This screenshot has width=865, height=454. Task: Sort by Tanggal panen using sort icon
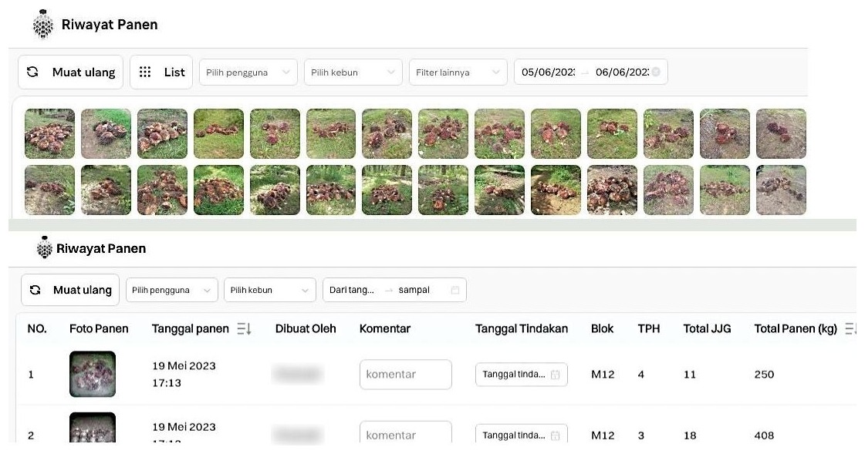tap(245, 329)
